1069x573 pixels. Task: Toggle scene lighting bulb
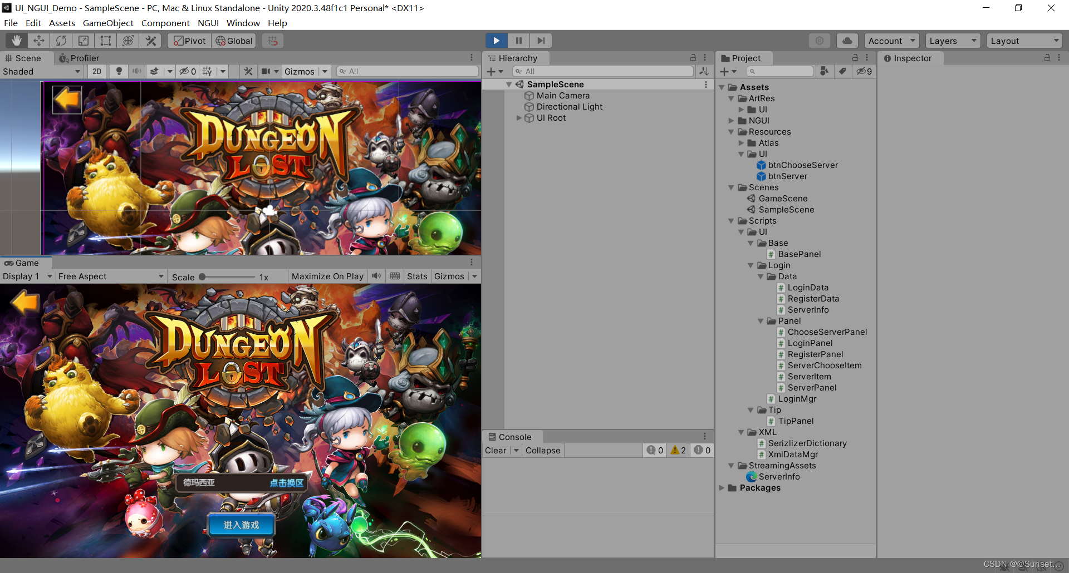point(119,71)
